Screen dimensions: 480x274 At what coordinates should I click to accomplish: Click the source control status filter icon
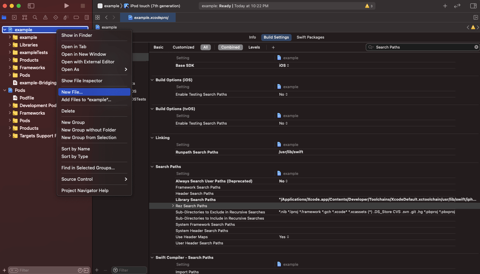86,270
